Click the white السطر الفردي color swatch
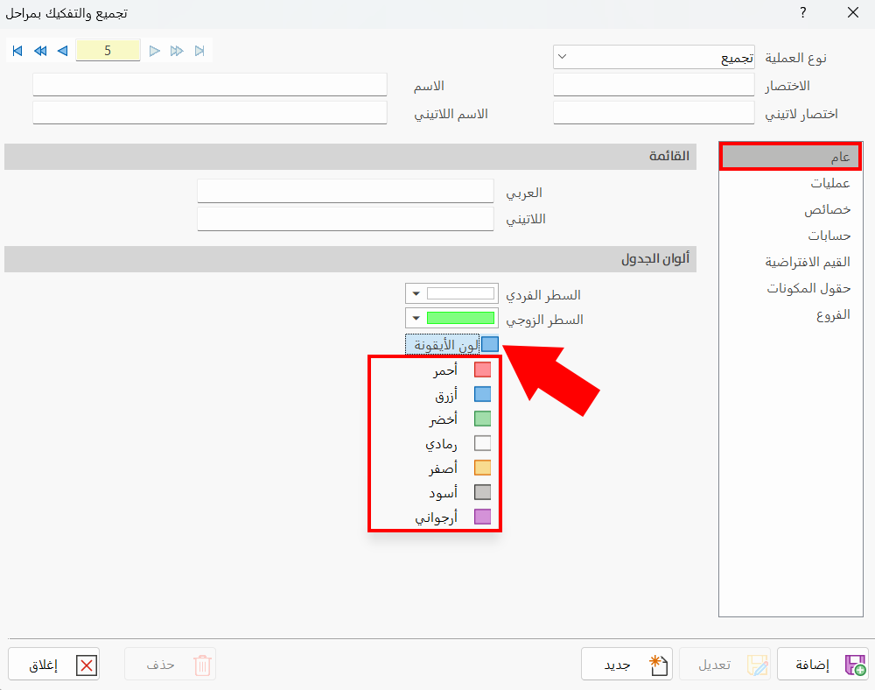The width and height of the screenshot is (875, 690). click(460, 293)
